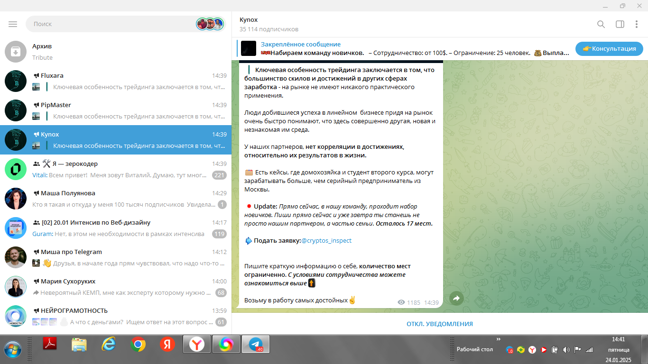
Task: Click the text Осталось 17 мест.
Action: [x=404, y=224]
